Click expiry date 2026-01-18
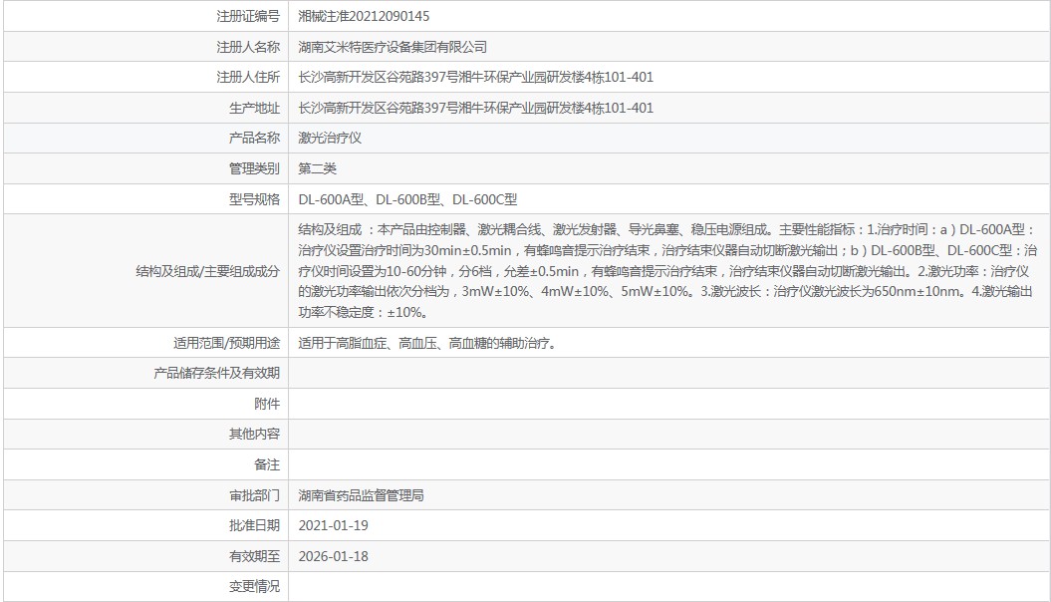1051x602 pixels. [x=333, y=556]
